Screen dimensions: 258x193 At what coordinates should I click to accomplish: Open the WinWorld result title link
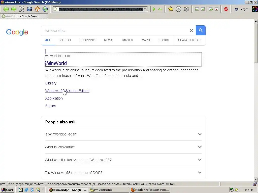click(56, 63)
